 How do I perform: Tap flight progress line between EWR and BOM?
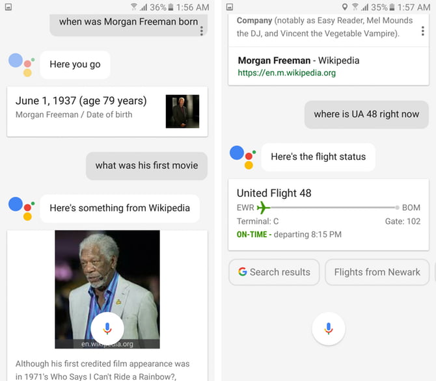(x=334, y=207)
